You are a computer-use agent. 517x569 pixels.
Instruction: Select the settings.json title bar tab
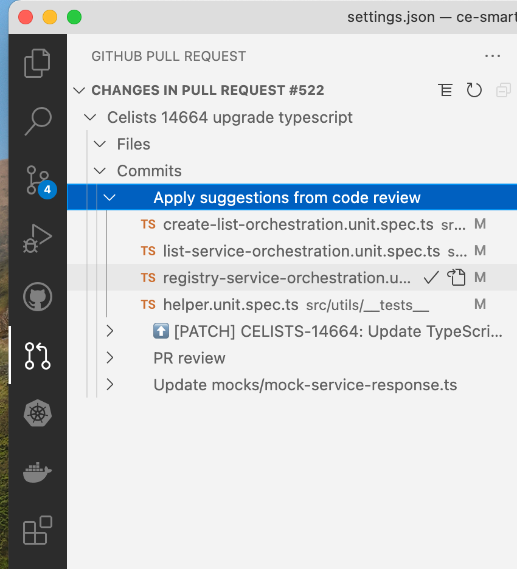[x=389, y=17]
